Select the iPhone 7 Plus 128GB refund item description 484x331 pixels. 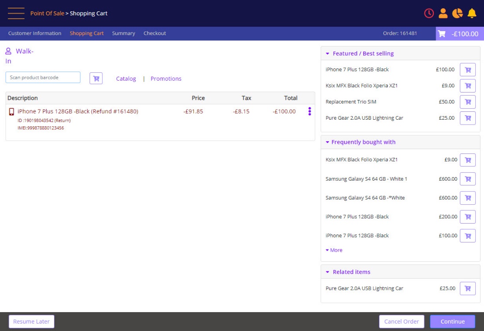78,111
